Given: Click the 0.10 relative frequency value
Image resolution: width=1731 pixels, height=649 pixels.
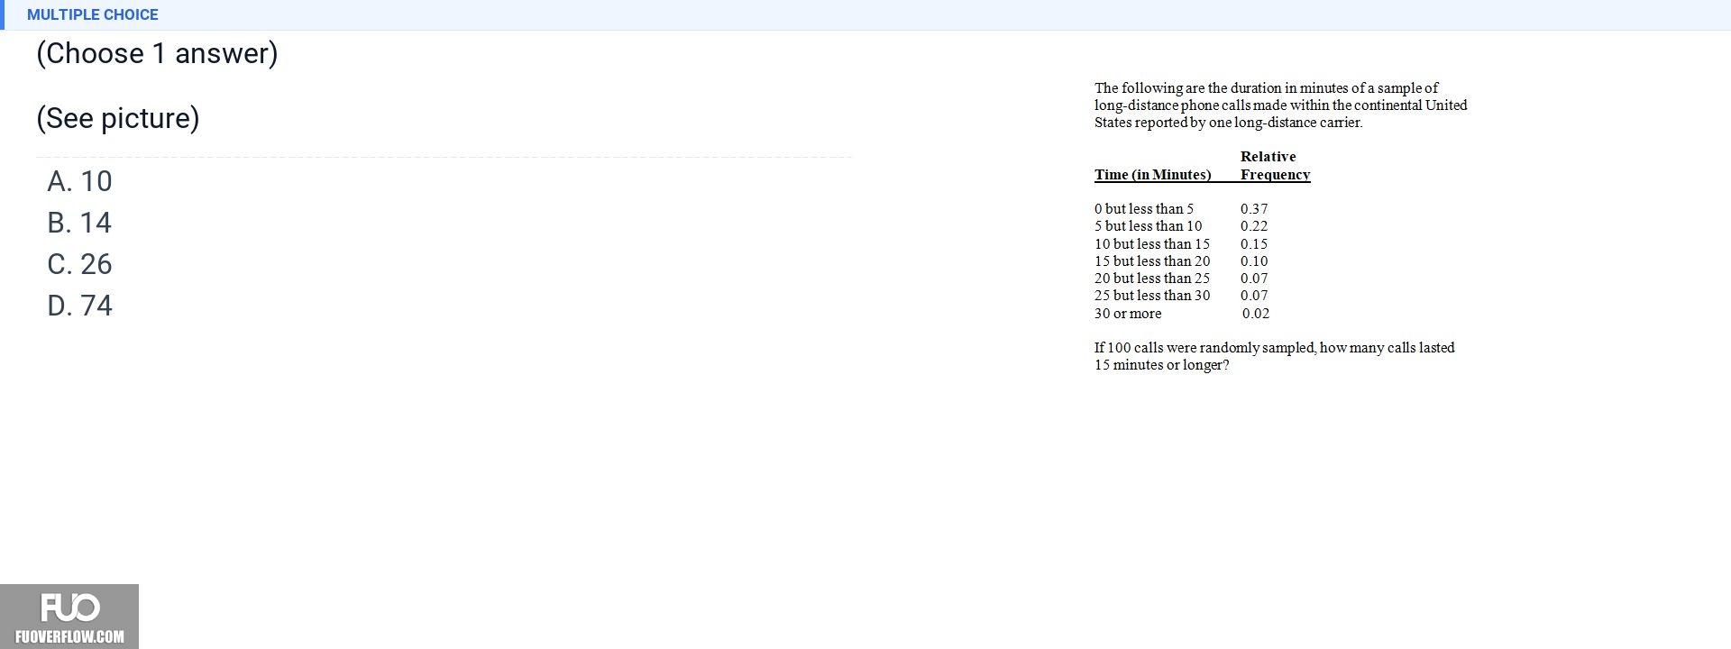Looking at the screenshot, I should pos(1254,261).
